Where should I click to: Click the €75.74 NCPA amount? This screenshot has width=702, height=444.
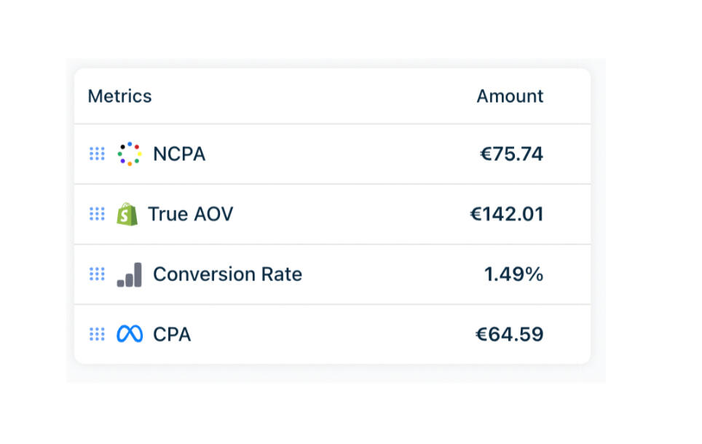(511, 154)
